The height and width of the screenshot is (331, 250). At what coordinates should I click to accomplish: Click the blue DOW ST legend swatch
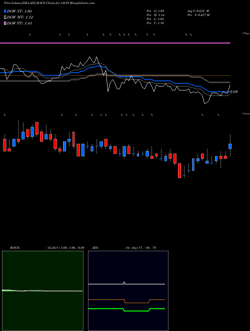click(5, 11)
